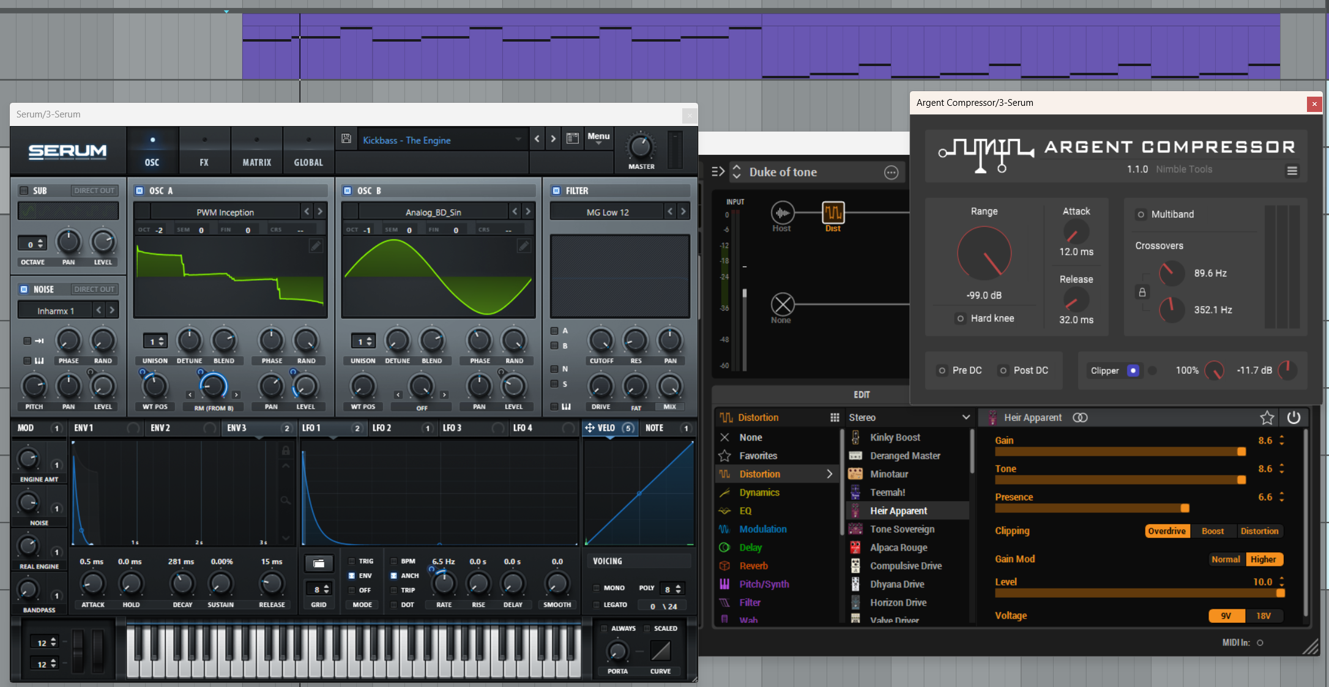
Task: Set Clipping mode to Boost
Action: 1212,531
